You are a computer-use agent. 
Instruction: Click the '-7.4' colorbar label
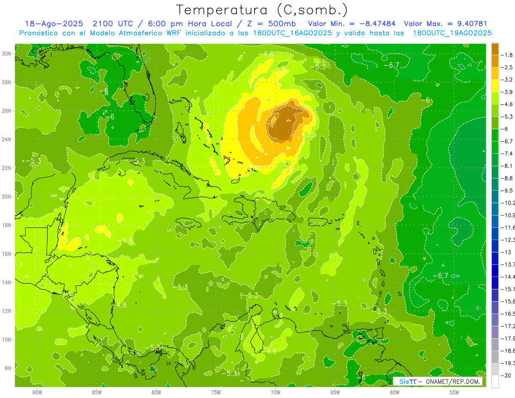(x=508, y=154)
